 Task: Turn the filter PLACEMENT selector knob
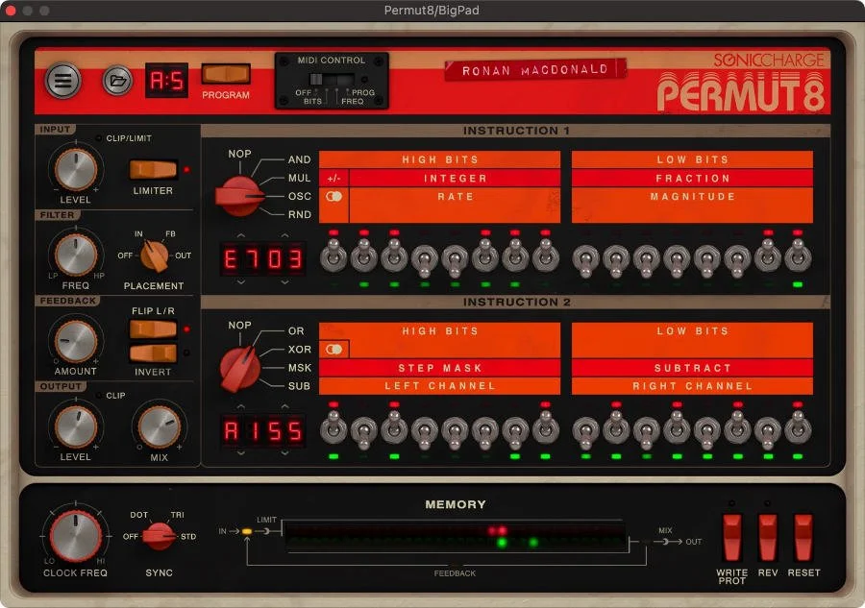tap(155, 255)
